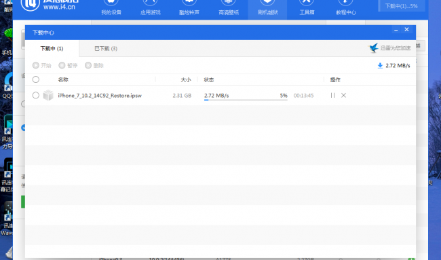This screenshot has height=260, width=441.
Task: Click the download speed arrow icon
Action: [380, 66]
